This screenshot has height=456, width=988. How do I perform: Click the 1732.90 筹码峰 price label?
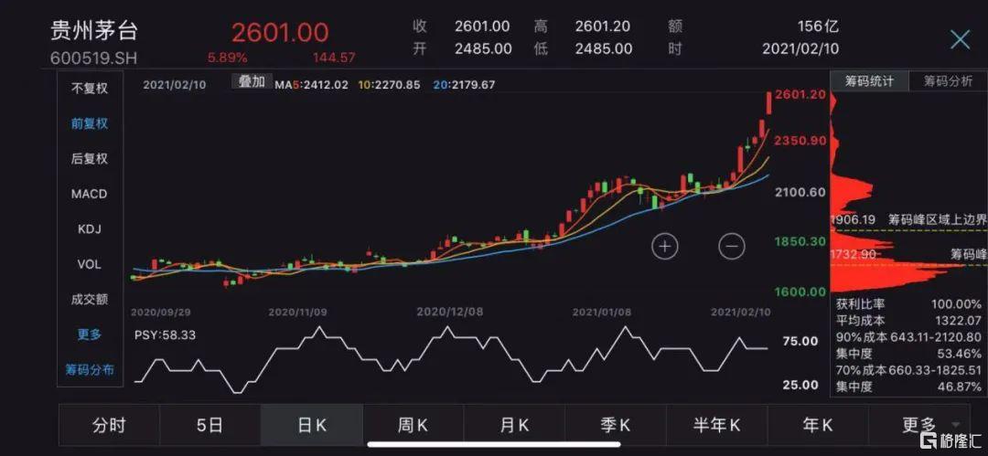click(854, 254)
